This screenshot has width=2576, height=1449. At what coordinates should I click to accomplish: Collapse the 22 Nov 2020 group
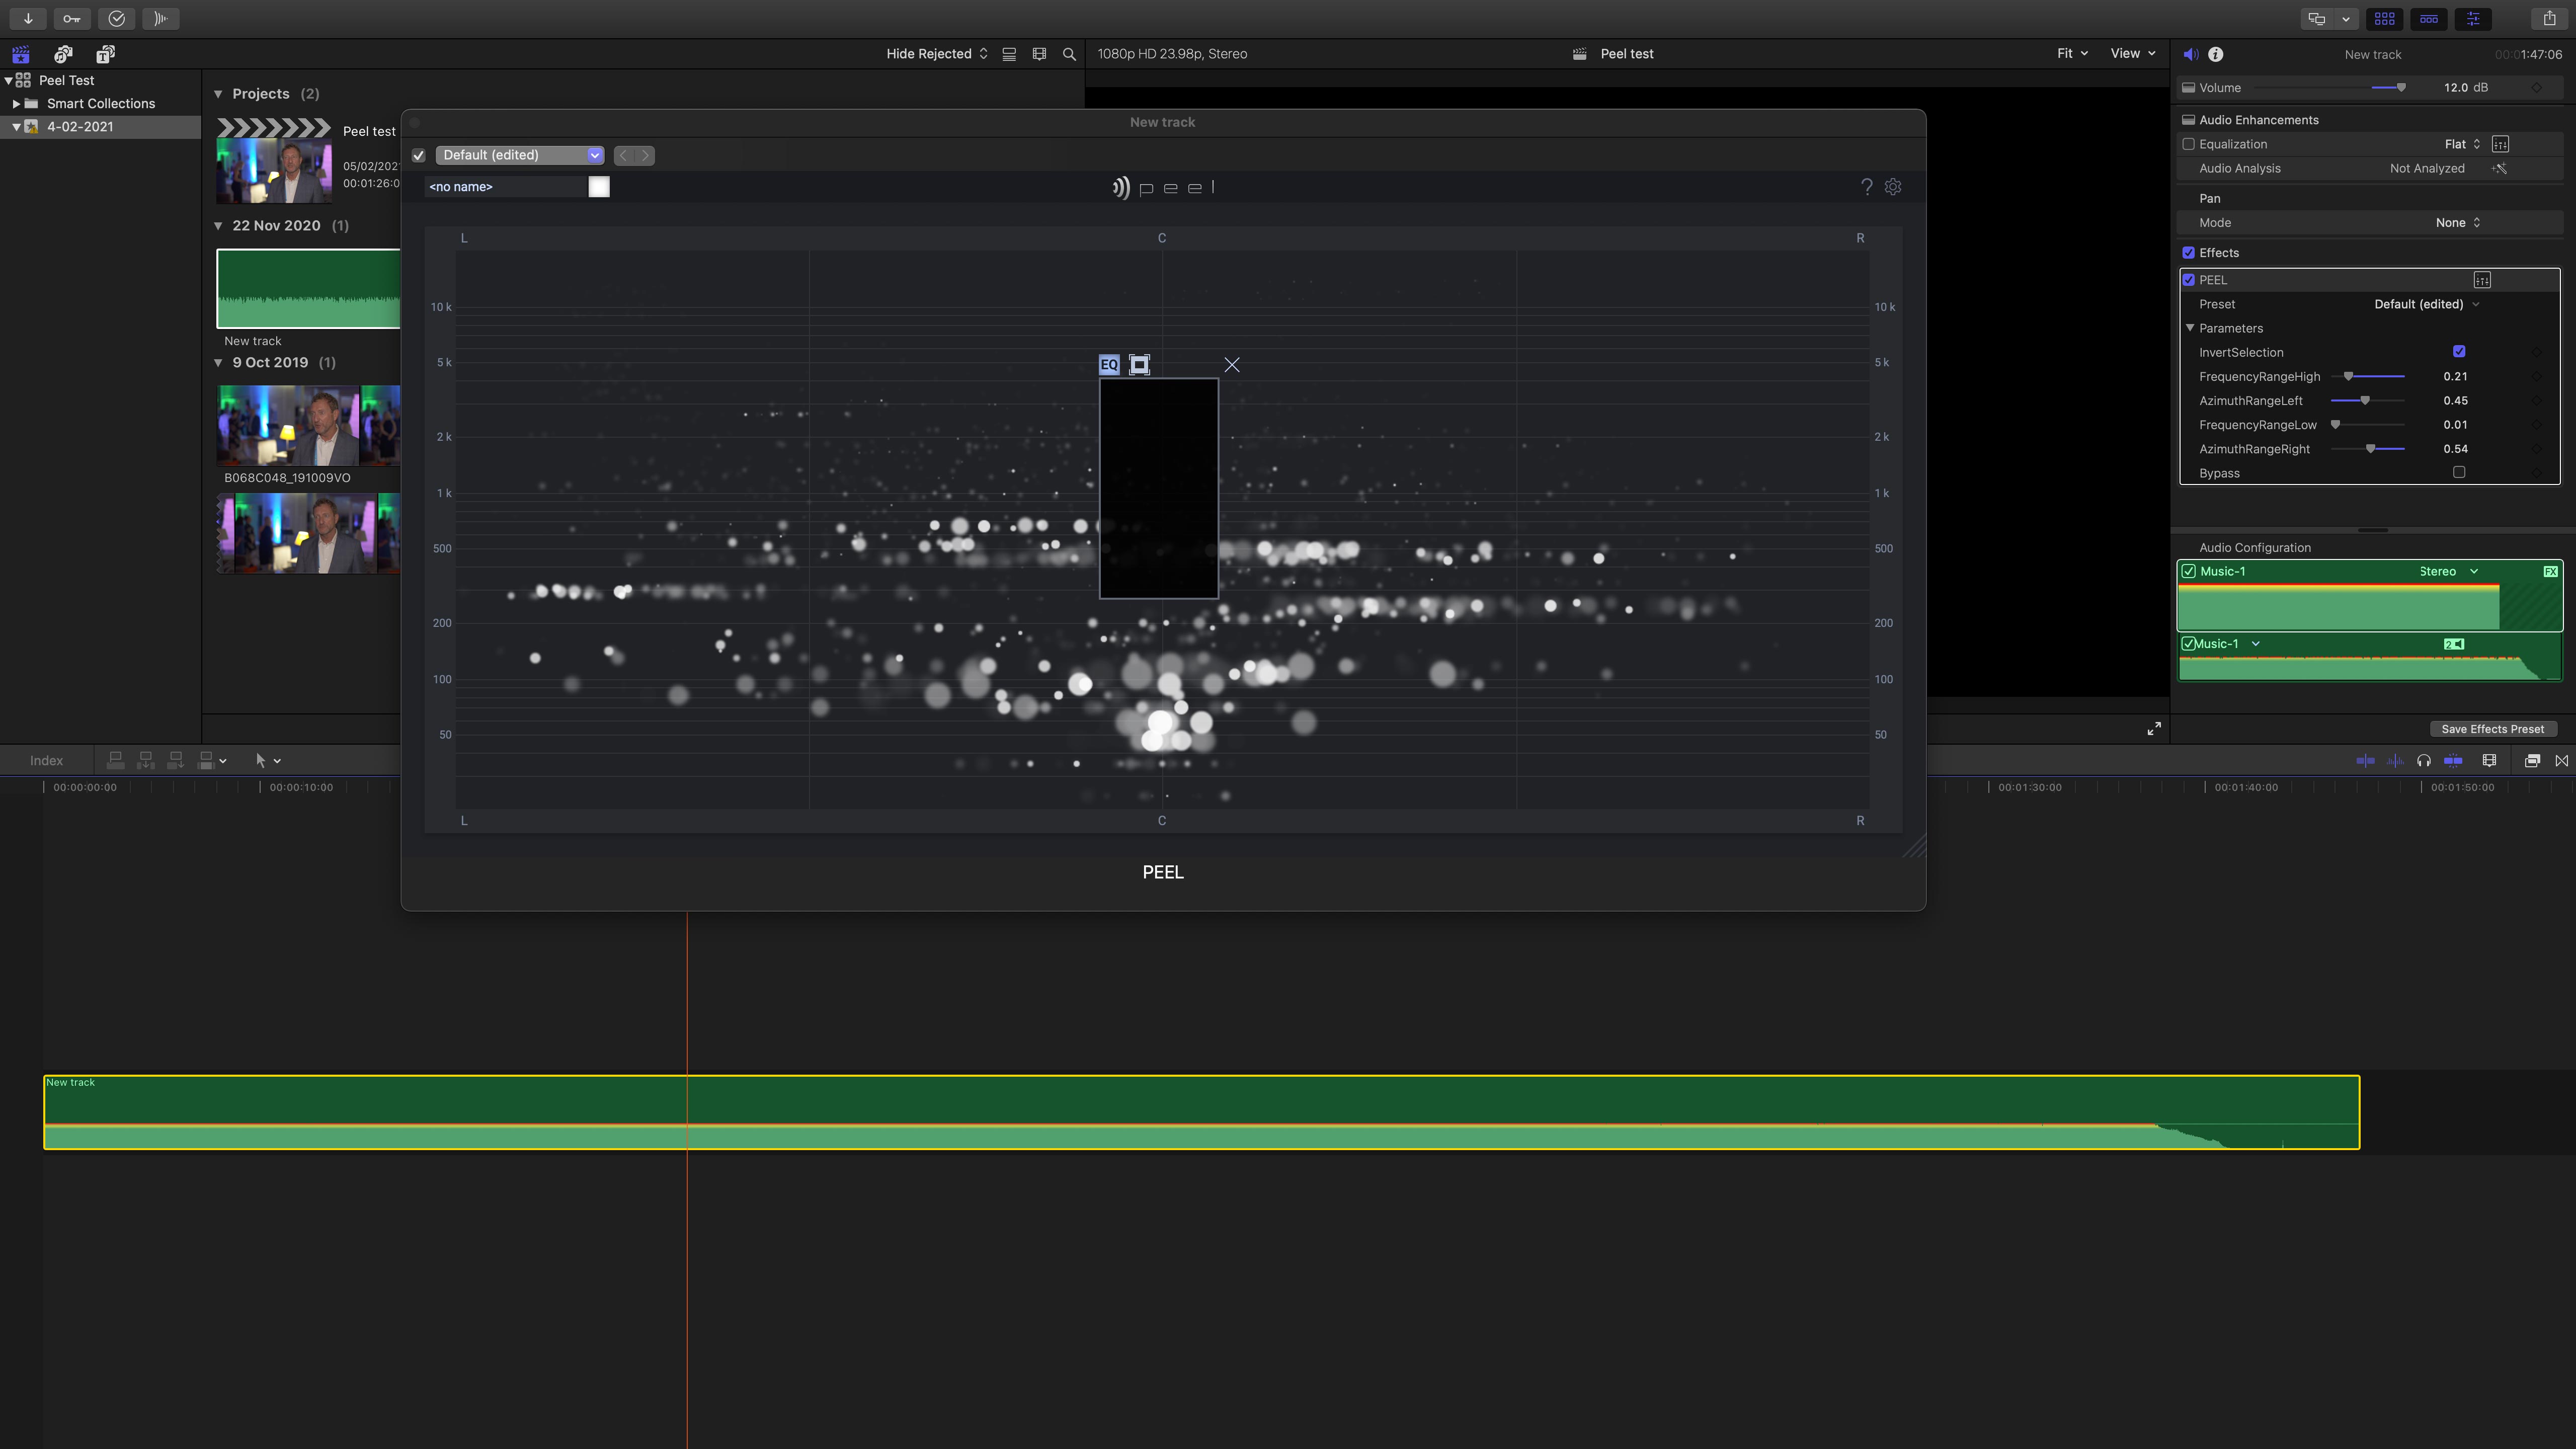(x=218, y=226)
